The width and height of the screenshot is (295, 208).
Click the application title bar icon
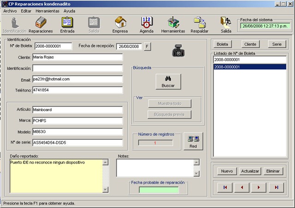click(x=4, y=4)
